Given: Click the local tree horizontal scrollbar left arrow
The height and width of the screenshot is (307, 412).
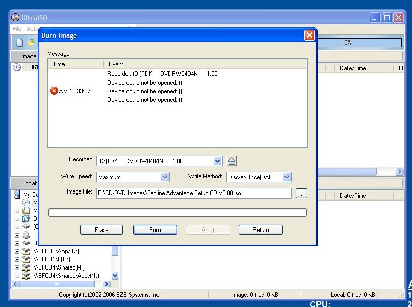Looking at the screenshot, I should [x=15, y=284].
